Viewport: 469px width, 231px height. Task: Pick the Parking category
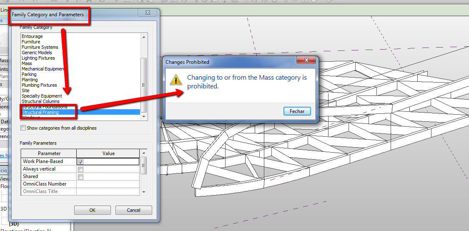tap(29, 74)
